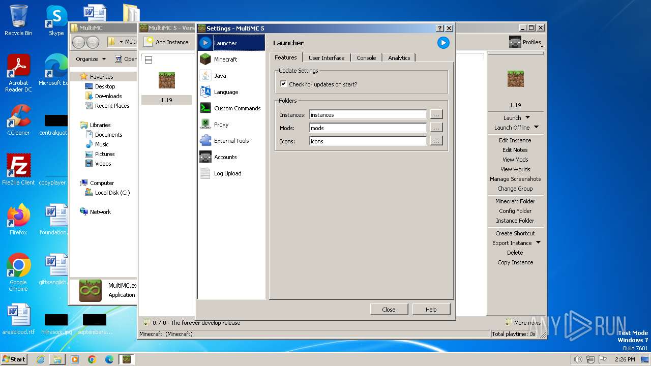
Task: Open the Proxy settings page
Action: click(x=231, y=125)
